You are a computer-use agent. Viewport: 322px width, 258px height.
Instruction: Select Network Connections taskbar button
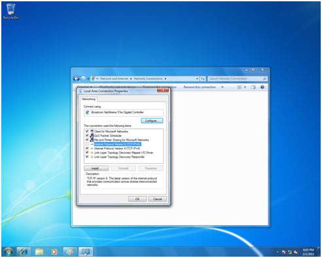pos(86,252)
